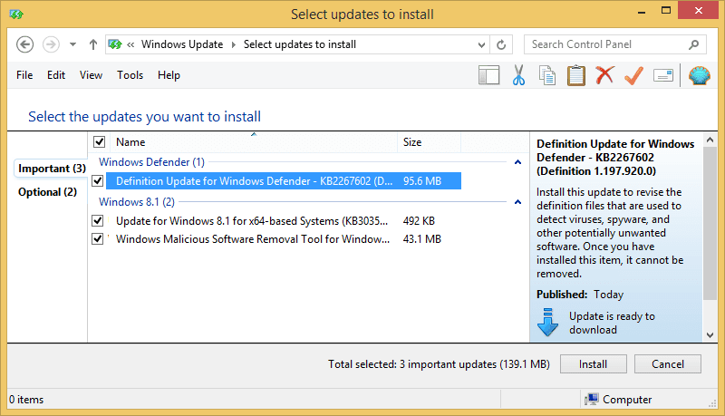Viewport: 725px width, 416px height.
Task: Open the Help menu
Action: pyautogui.click(x=169, y=75)
